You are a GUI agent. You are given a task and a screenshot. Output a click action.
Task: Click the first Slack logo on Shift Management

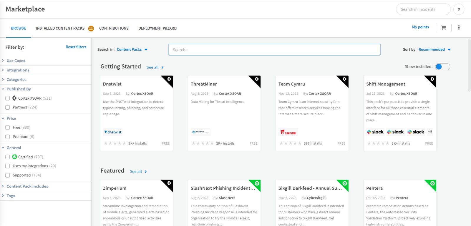[x=375, y=132]
